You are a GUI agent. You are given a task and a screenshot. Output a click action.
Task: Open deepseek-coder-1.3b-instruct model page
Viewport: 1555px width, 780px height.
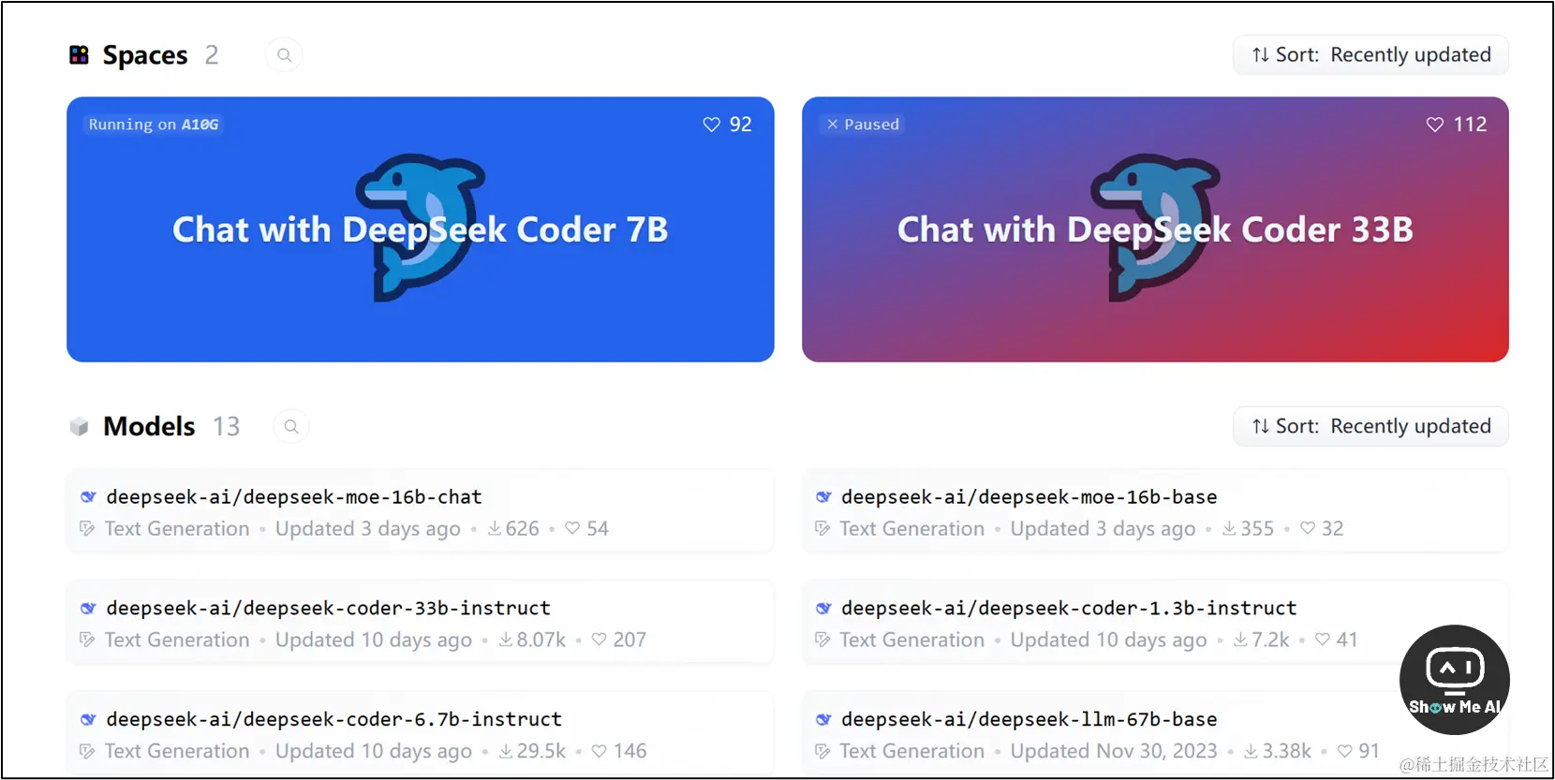pyautogui.click(x=1069, y=609)
